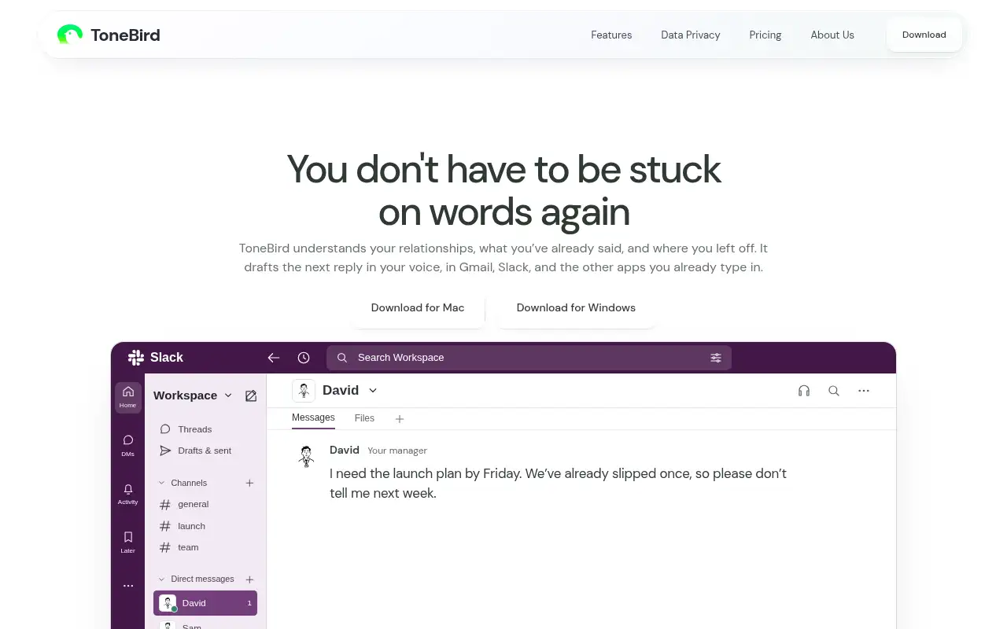Open search filter sliders icon
1007x629 pixels.
coord(716,358)
